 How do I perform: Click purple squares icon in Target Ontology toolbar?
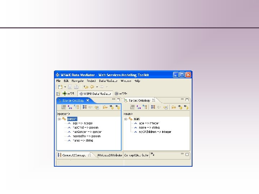tap(139, 107)
